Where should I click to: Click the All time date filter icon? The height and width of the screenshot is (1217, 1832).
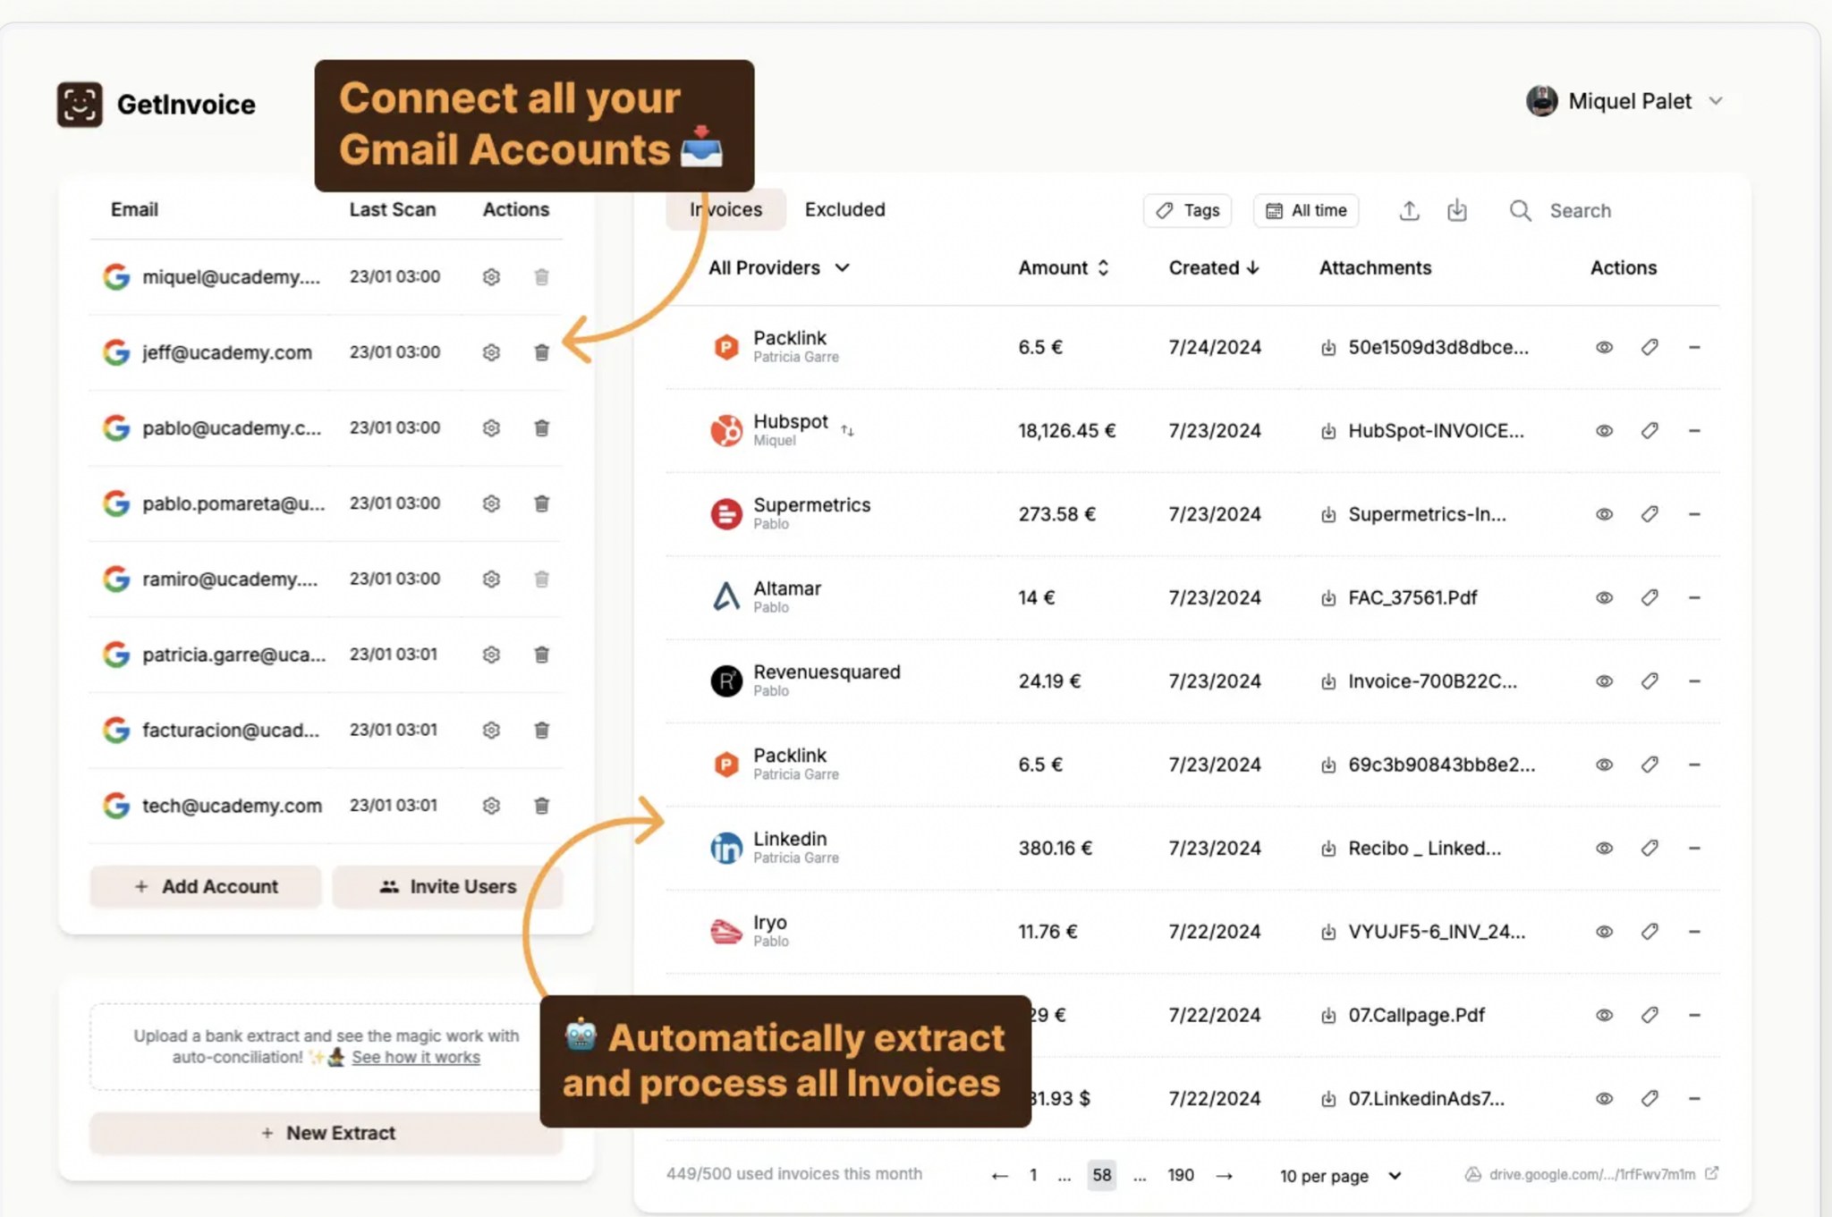tap(1276, 210)
